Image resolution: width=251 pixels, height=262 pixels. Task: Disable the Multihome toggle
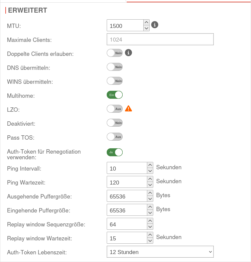click(115, 95)
